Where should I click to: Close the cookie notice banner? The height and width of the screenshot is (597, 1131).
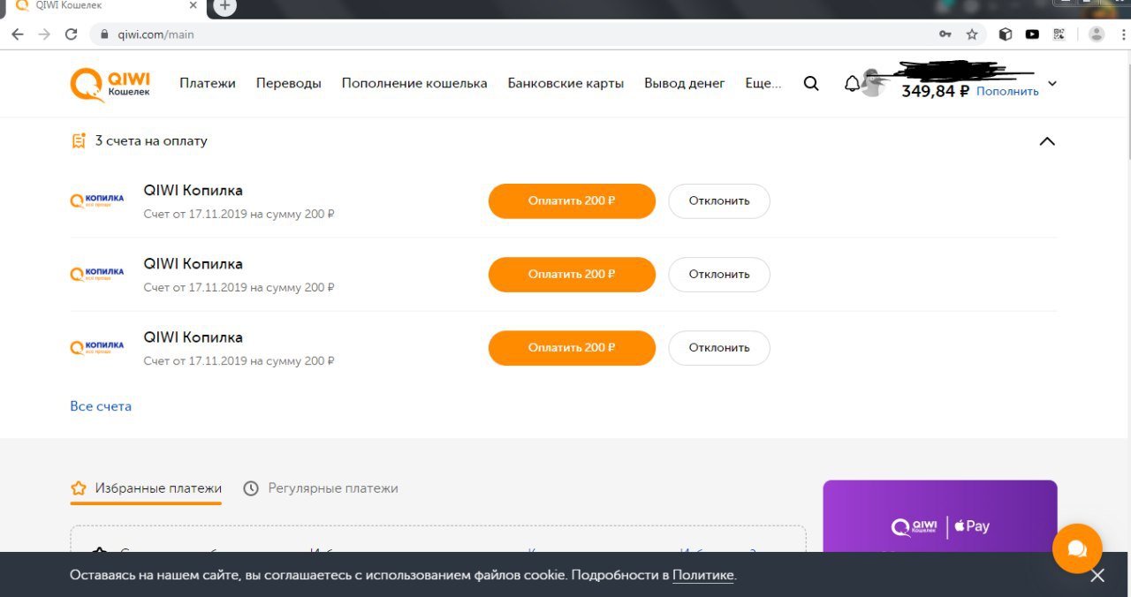pyautogui.click(x=1097, y=576)
